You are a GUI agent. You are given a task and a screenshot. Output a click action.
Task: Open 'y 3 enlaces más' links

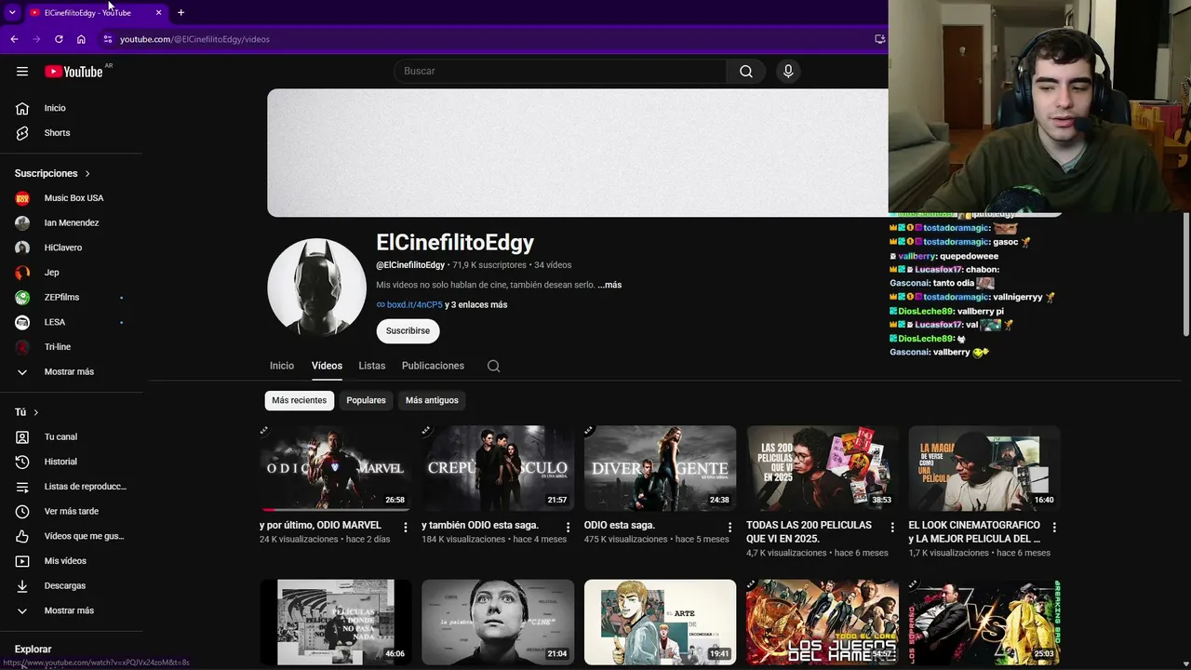coord(476,305)
